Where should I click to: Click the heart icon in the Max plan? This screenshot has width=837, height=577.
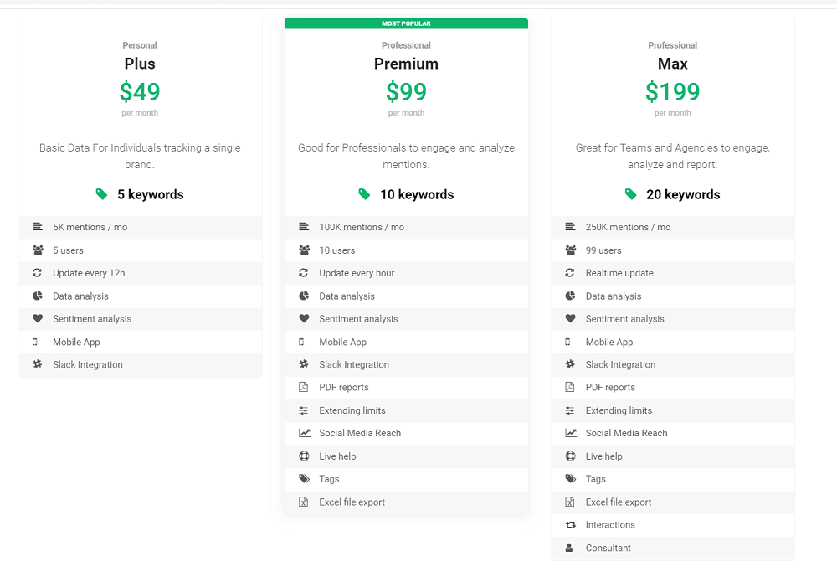pyautogui.click(x=570, y=318)
